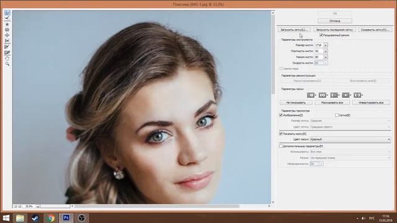The image size is (397, 223).
Task: Click the preview scroll right arrow
Action: click(x=269, y=206)
